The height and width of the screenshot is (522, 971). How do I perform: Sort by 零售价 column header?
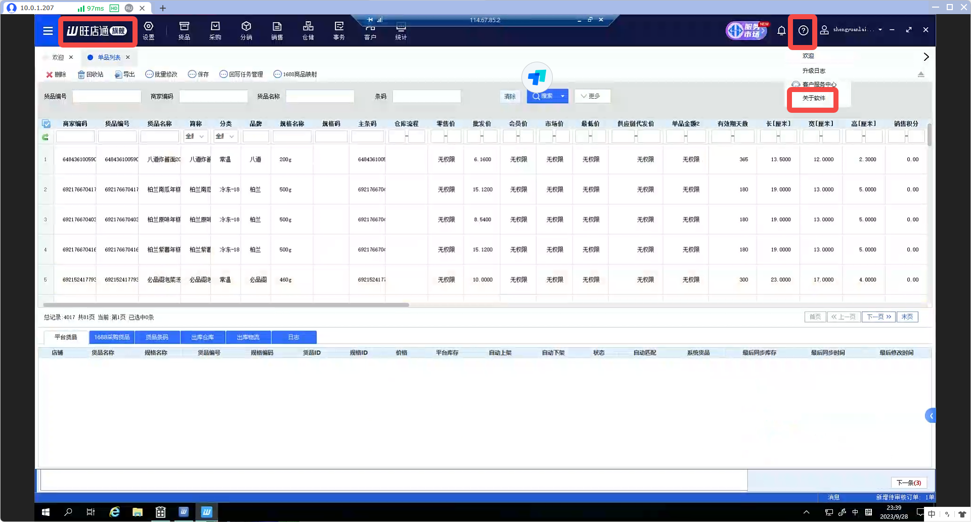coord(446,123)
